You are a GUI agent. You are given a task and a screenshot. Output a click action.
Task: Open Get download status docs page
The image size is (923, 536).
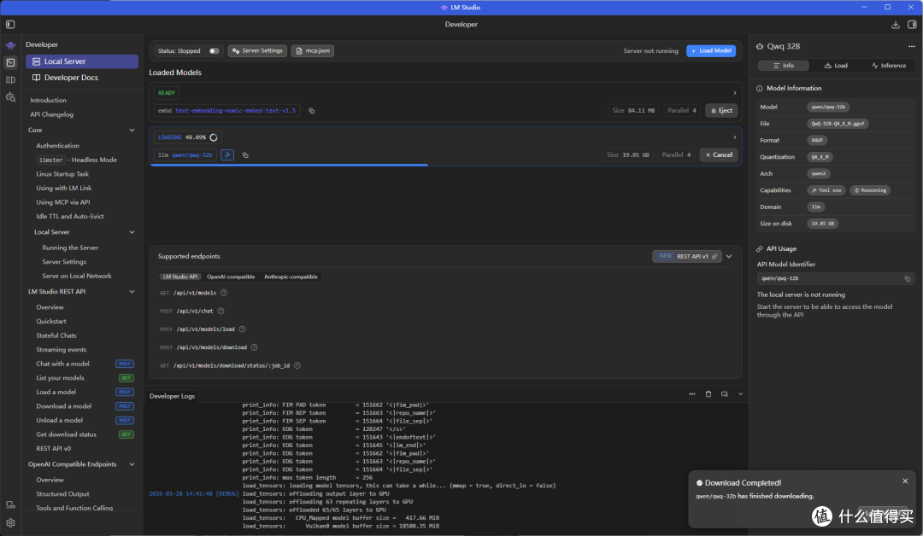tap(66, 434)
